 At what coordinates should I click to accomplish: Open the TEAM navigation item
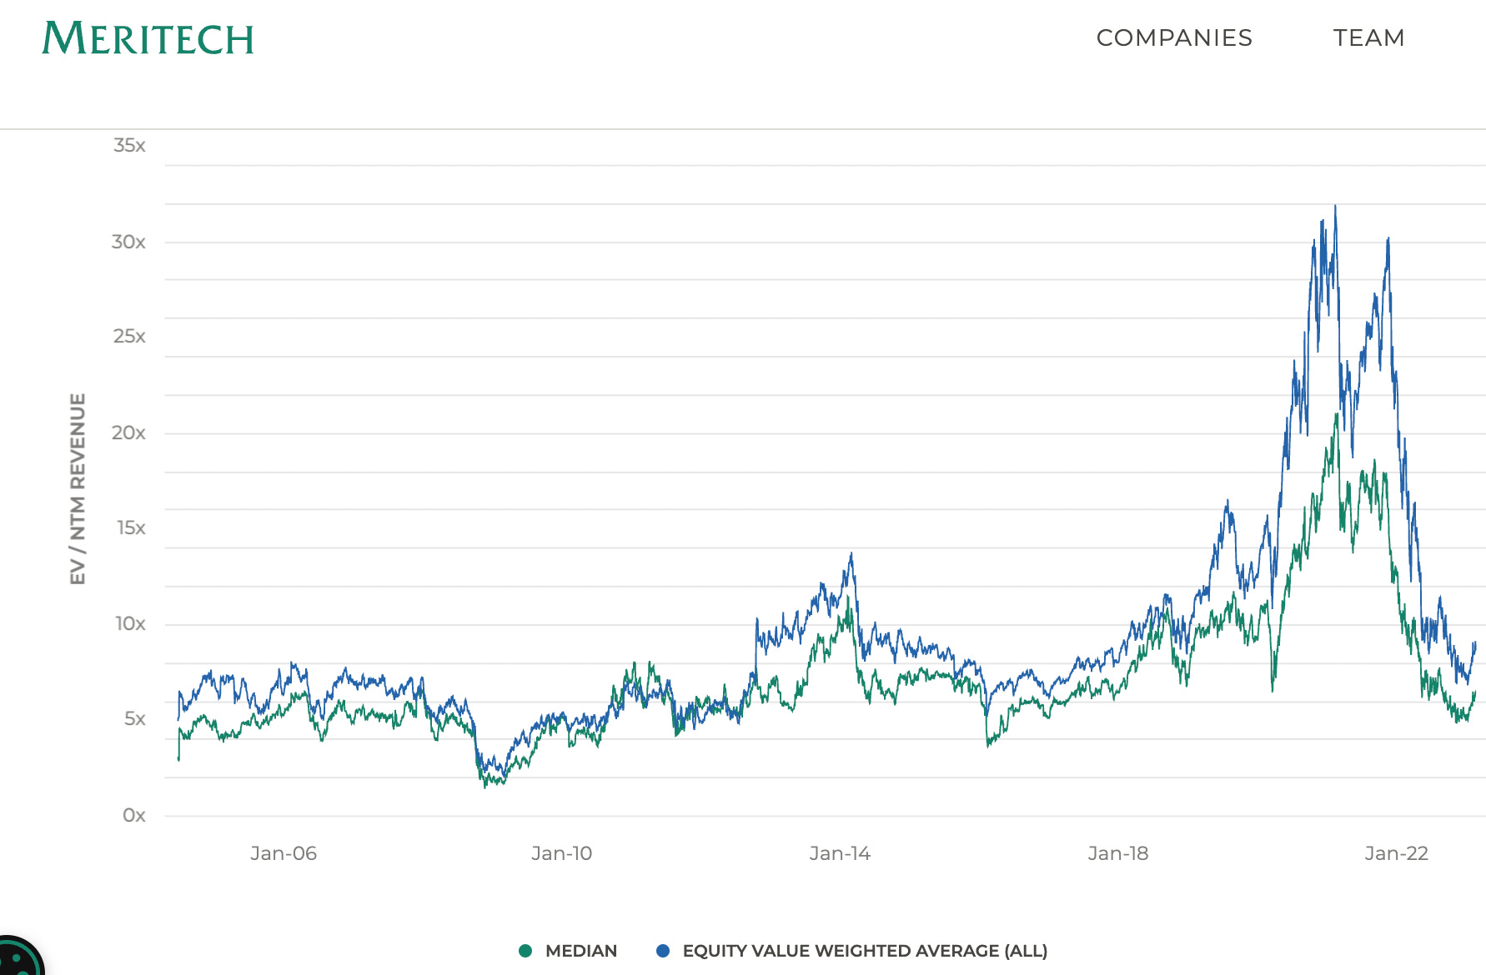tap(1370, 38)
